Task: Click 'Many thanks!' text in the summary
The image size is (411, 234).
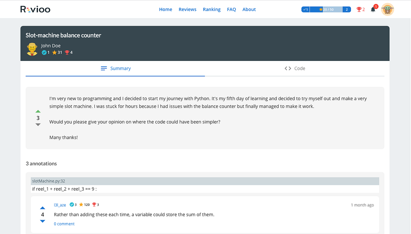Action: point(64,137)
